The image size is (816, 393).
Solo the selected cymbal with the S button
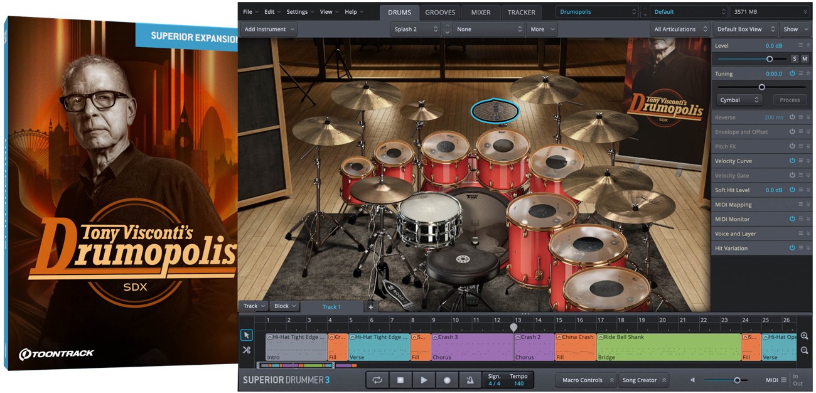click(794, 58)
